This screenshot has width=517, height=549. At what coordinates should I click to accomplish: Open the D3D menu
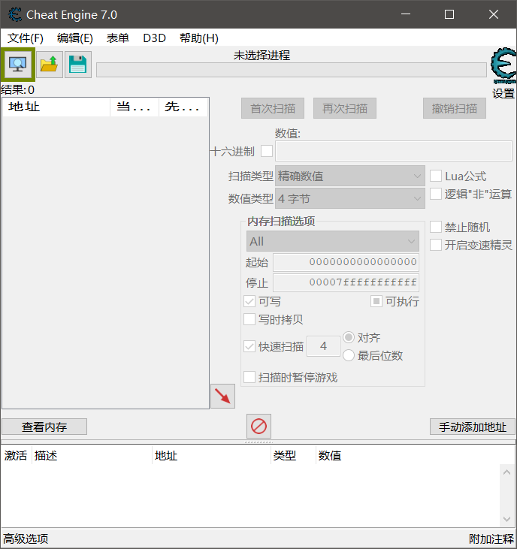[x=155, y=38]
